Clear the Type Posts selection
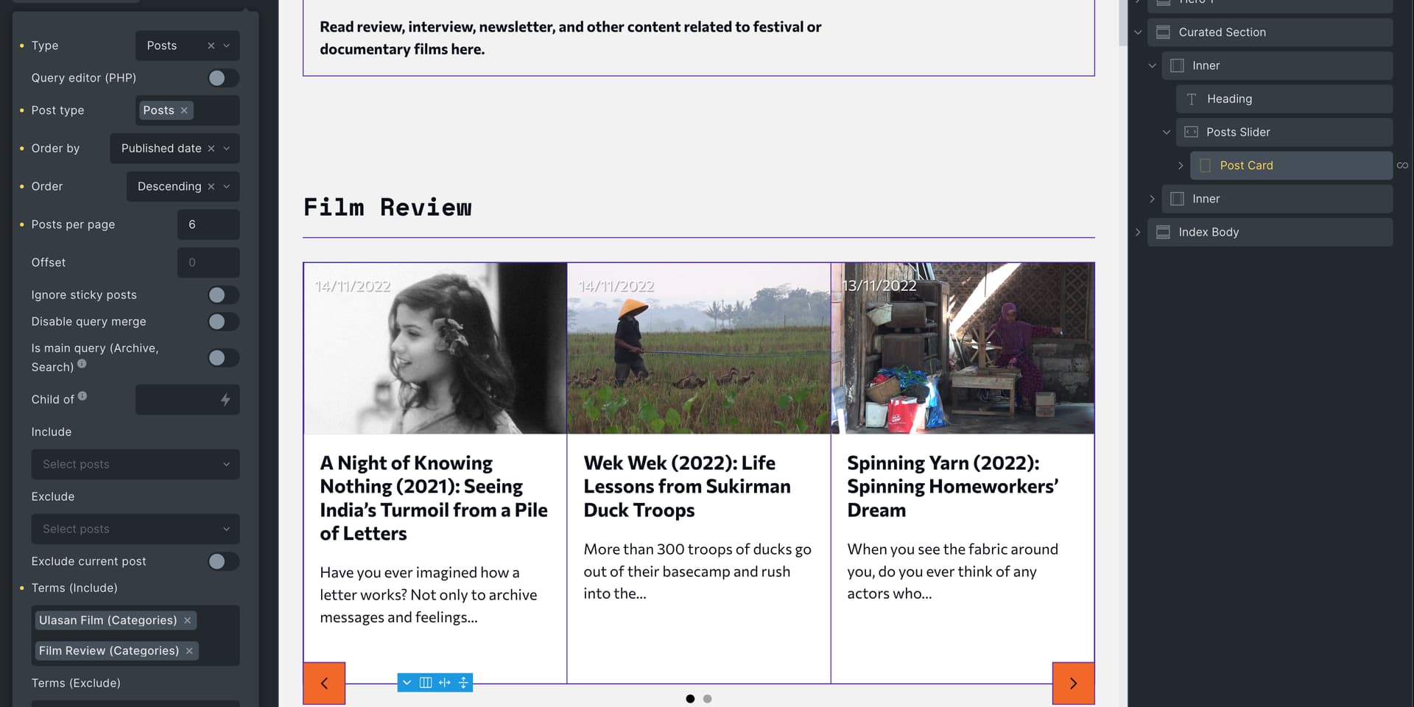1414x707 pixels. [211, 46]
